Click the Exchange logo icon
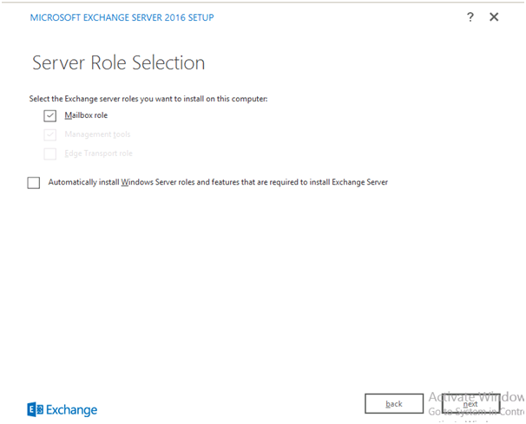This screenshot has width=526, height=424. [36, 409]
